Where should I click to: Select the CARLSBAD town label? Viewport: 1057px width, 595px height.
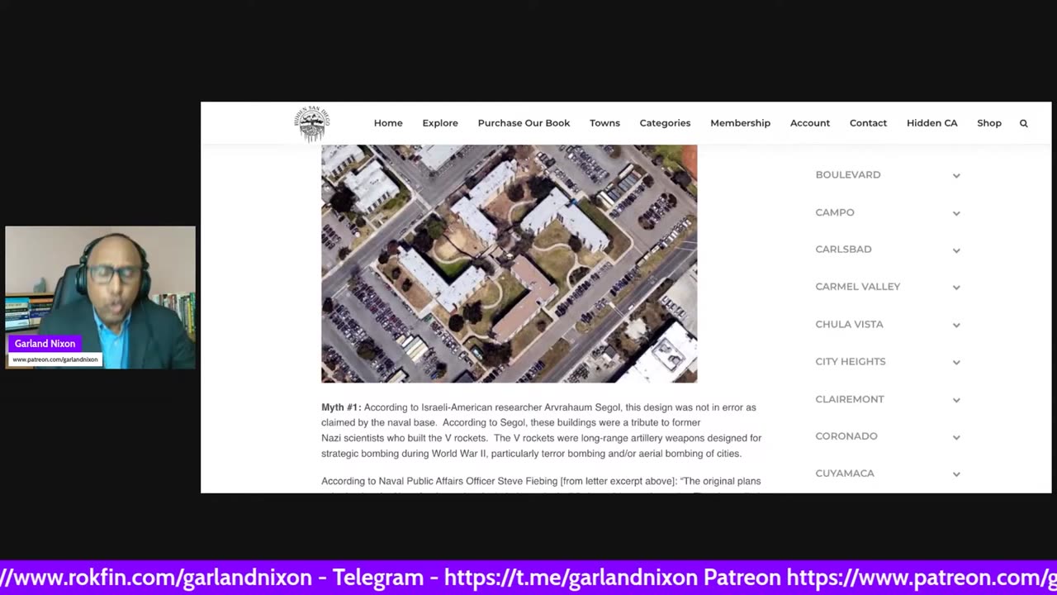[843, 250]
